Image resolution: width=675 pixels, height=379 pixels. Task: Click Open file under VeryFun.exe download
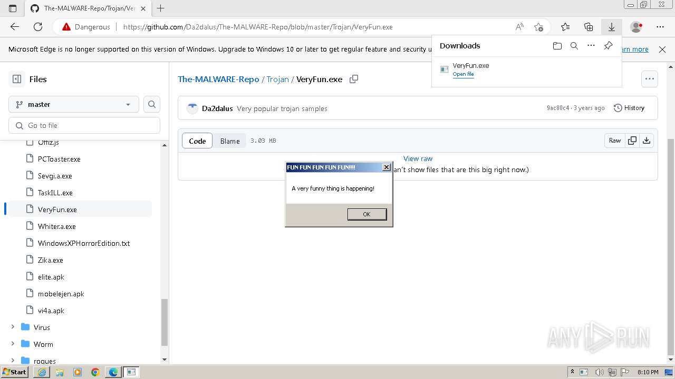click(x=463, y=74)
